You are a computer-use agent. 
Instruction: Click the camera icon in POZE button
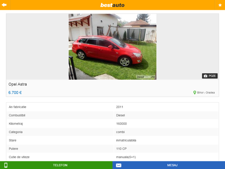click(x=205, y=76)
